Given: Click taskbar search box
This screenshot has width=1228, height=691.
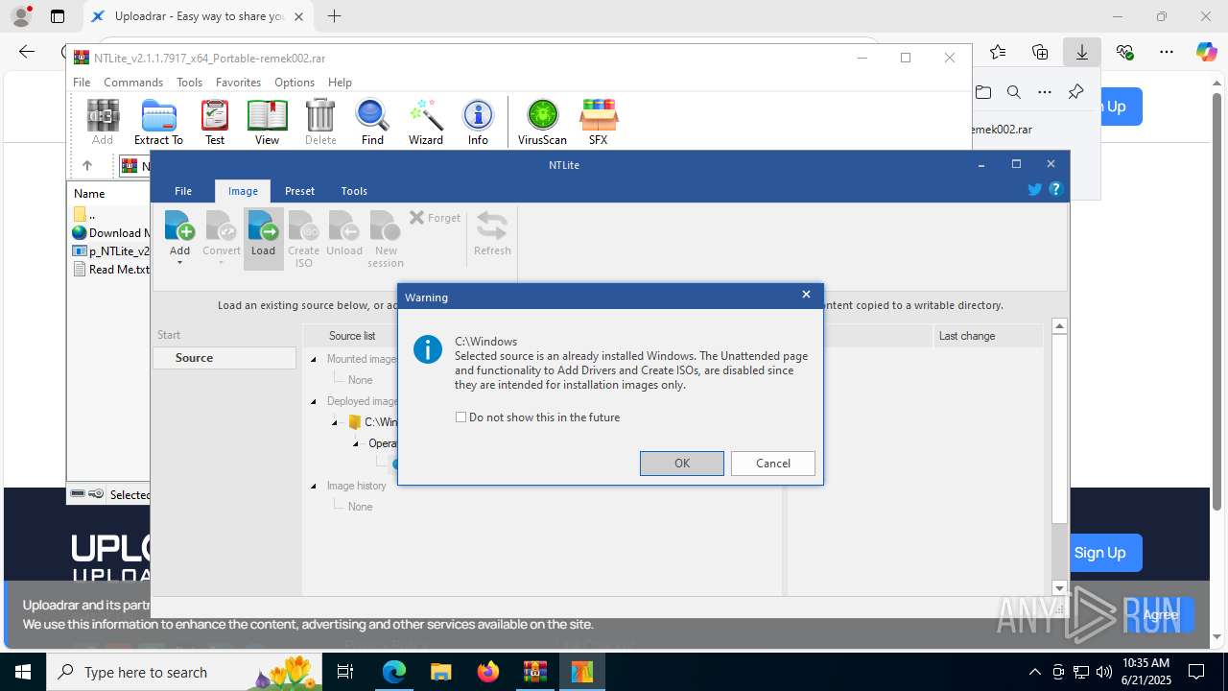Looking at the screenshot, I should 184,672.
